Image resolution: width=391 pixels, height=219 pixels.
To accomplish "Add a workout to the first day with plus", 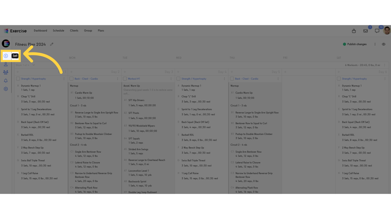I will click(x=18, y=72).
